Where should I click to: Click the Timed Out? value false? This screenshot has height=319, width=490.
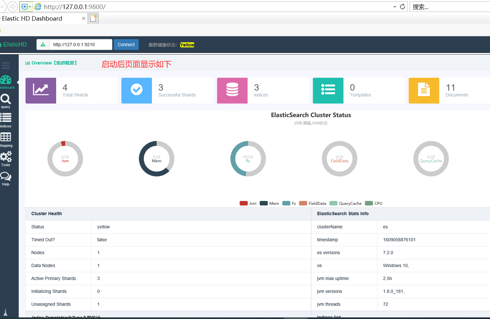pyautogui.click(x=102, y=240)
